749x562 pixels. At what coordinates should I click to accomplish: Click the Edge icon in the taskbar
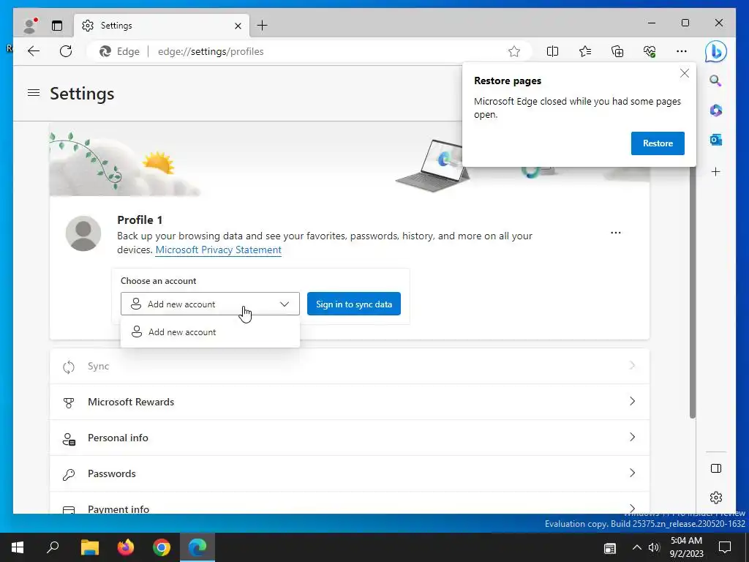pyautogui.click(x=197, y=547)
